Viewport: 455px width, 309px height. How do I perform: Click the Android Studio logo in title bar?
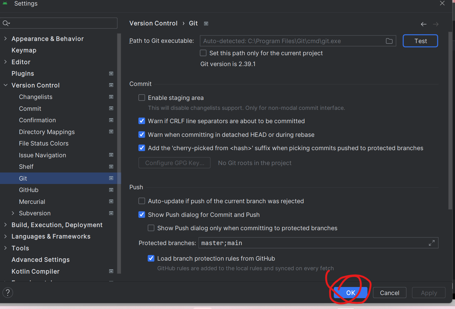5,3
